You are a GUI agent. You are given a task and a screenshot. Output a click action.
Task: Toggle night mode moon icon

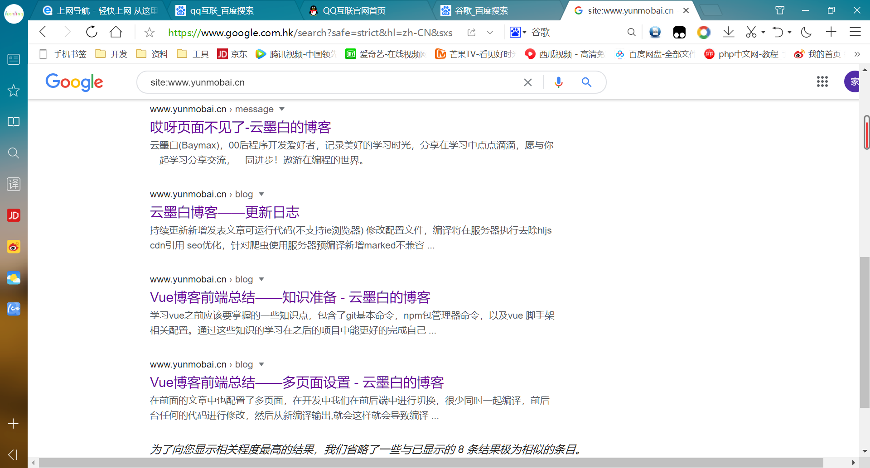click(806, 32)
